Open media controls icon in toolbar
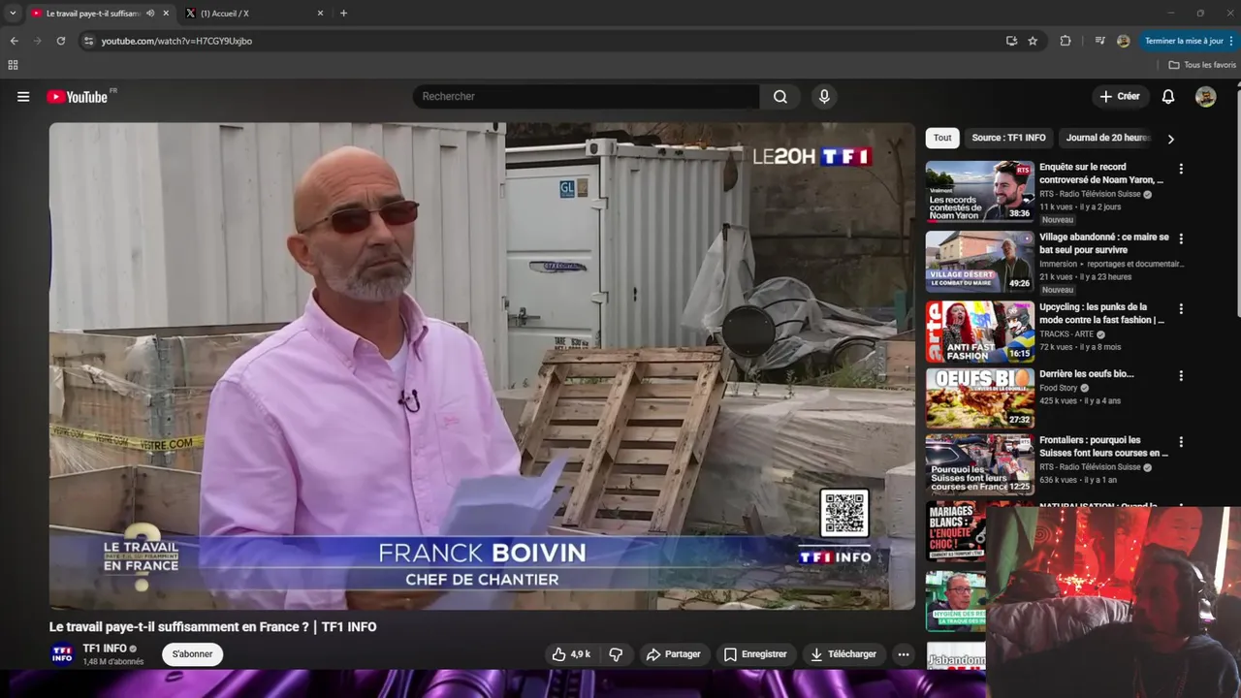The image size is (1241, 698). (x=1099, y=41)
